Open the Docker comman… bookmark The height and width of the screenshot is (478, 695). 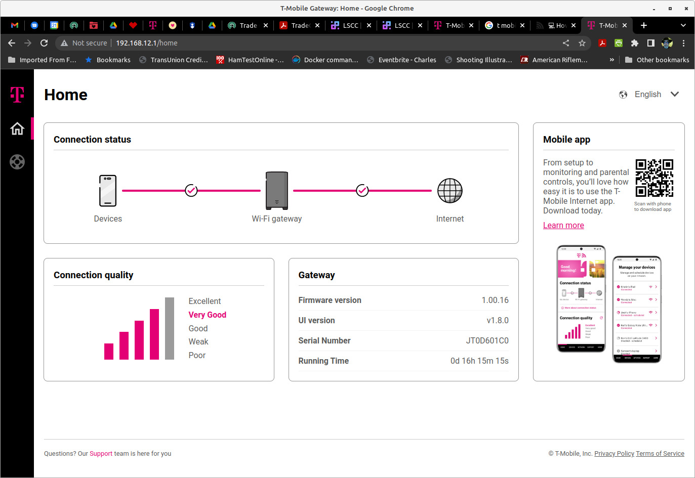click(325, 60)
